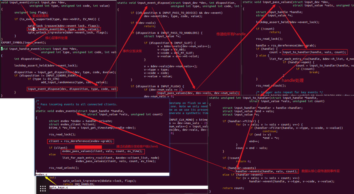This screenshot has width=354, height=194.
Task: Click the 'break;' statement
Action: (314, 72)
